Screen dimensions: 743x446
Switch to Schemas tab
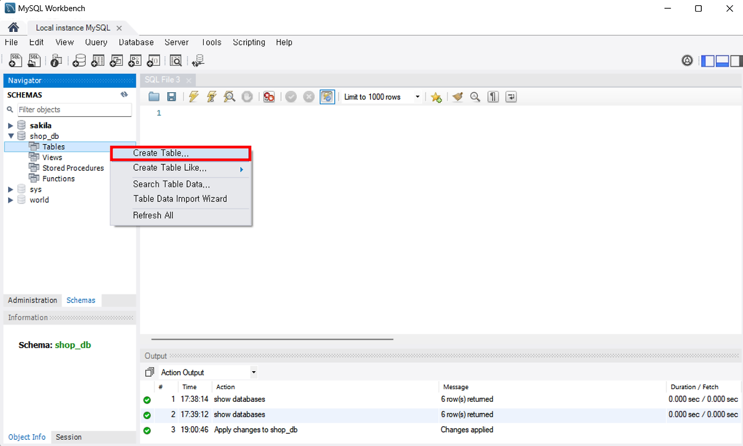pyautogui.click(x=81, y=300)
